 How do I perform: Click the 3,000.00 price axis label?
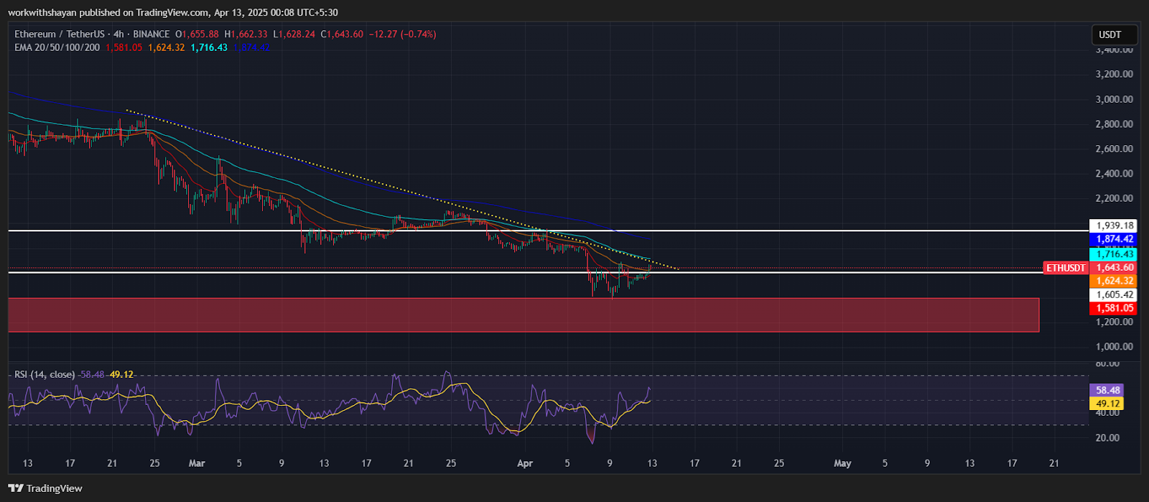tap(1115, 99)
